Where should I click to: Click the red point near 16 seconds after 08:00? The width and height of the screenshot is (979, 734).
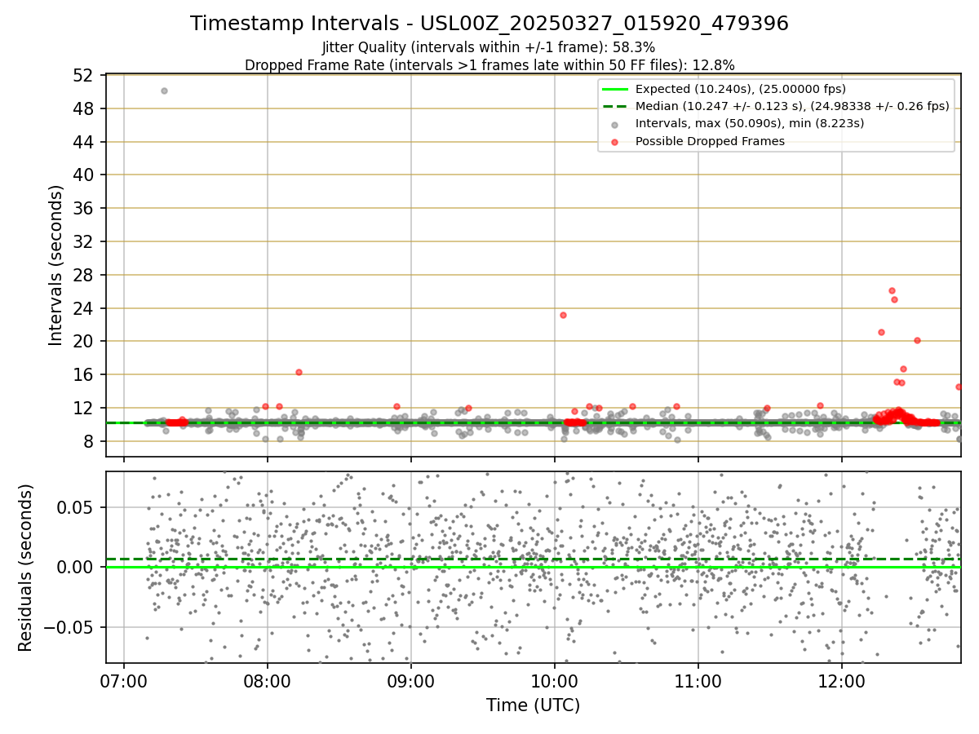pos(299,372)
